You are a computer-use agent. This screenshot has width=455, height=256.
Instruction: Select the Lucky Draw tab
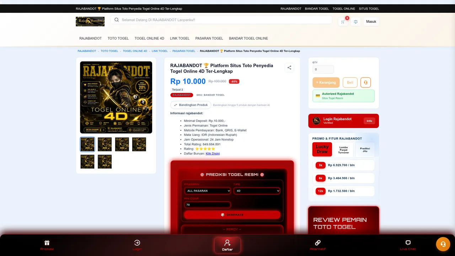[322, 149]
